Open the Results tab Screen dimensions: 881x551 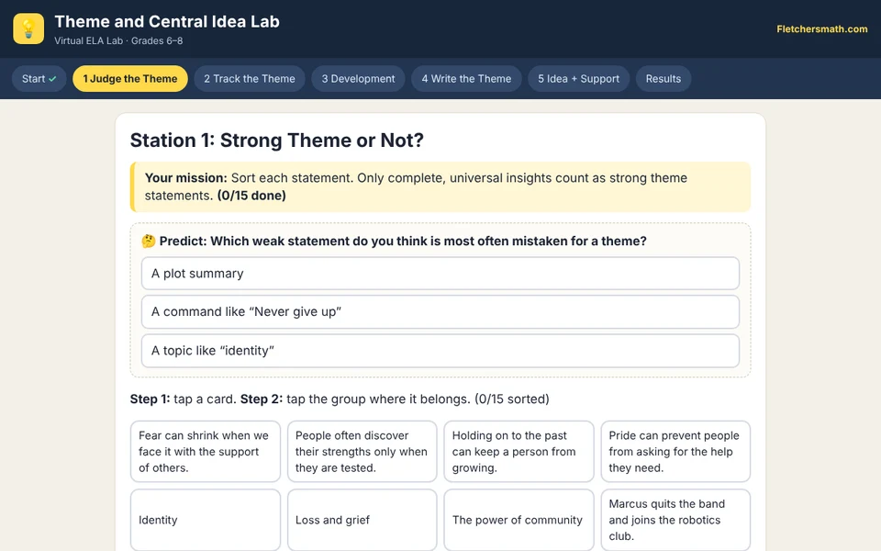click(x=663, y=79)
